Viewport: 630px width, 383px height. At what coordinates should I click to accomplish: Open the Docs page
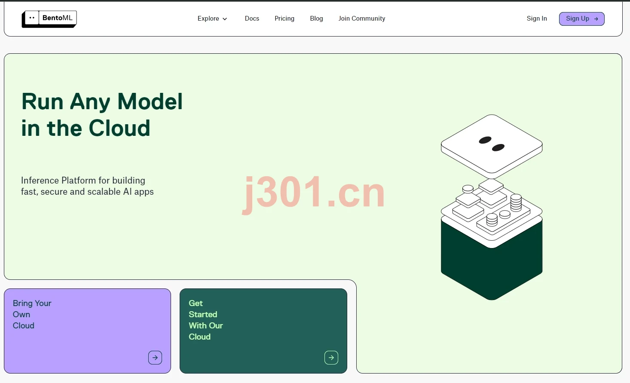click(x=252, y=18)
